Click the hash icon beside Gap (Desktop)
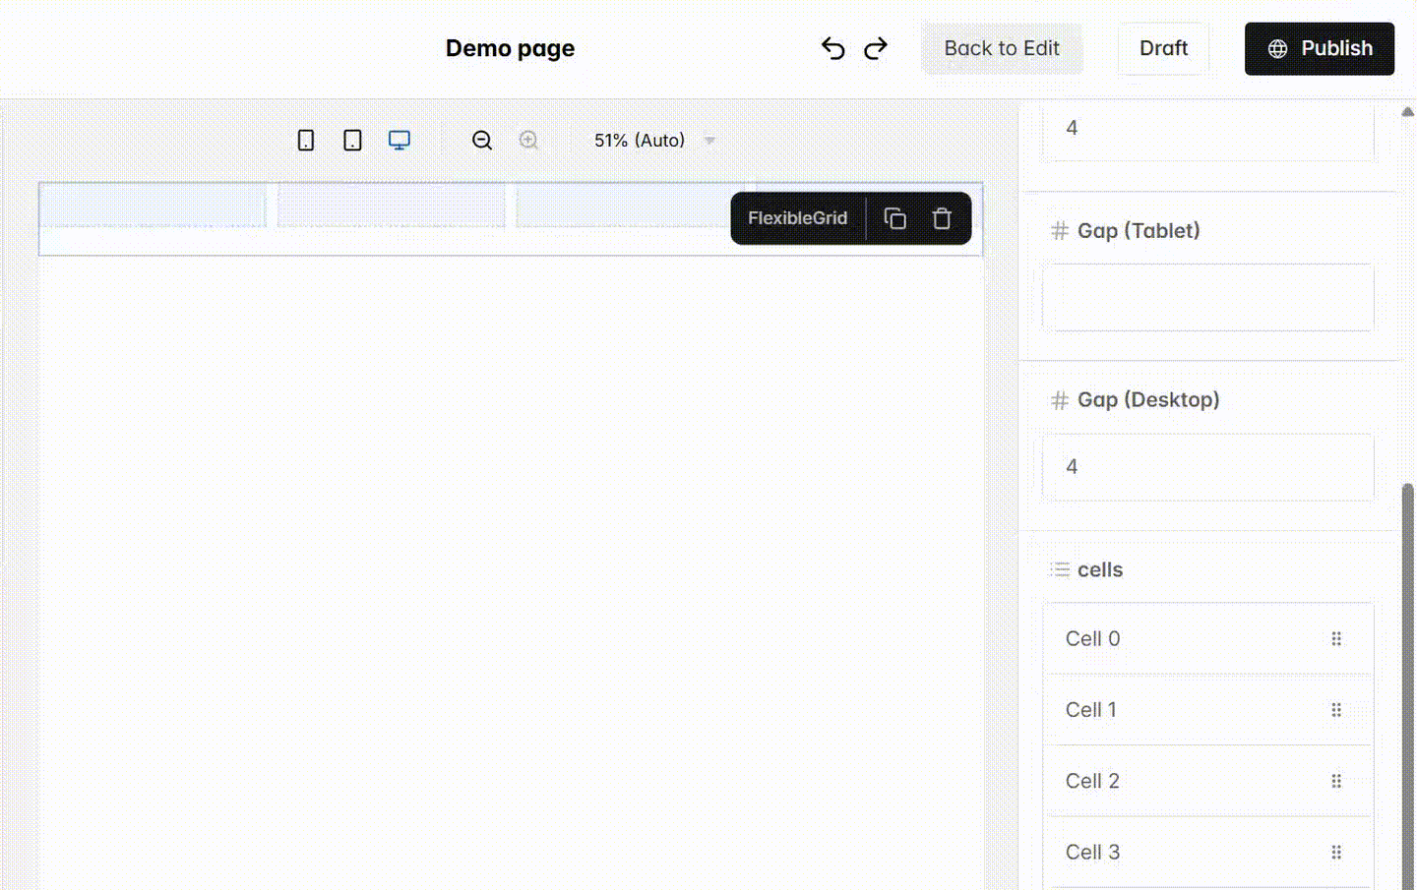The height and width of the screenshot is (890, 1417). (x=1059, y=399)
